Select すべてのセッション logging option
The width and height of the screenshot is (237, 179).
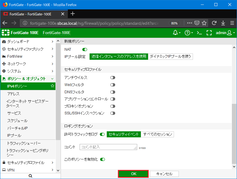157,134
